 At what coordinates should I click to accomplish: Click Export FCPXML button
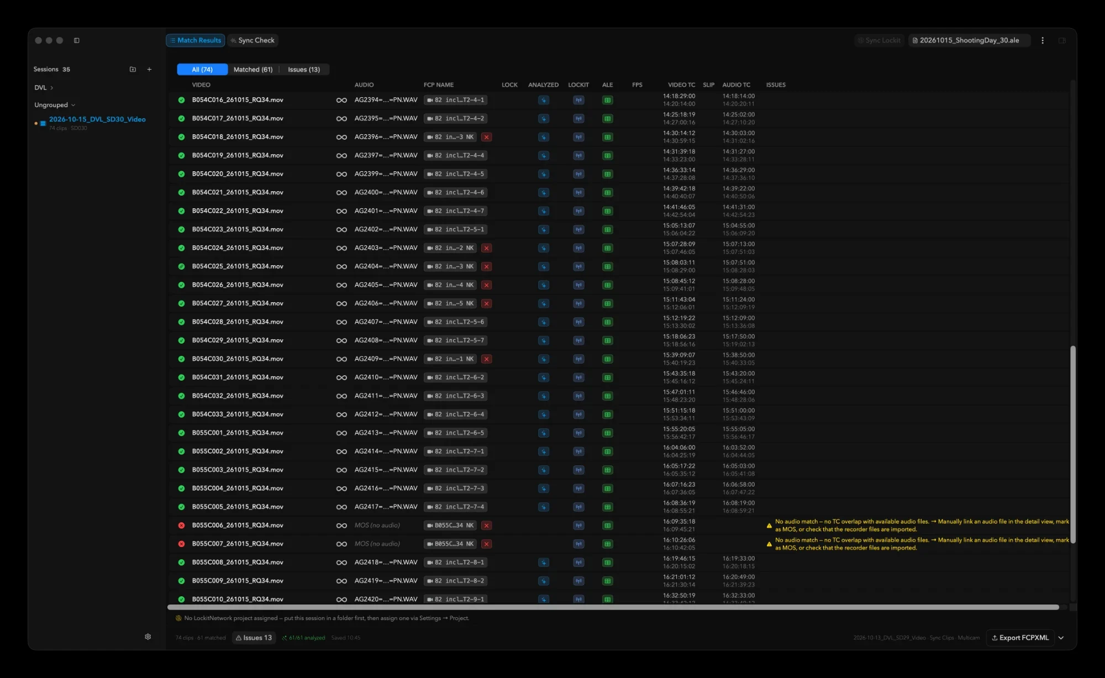pos(1020,638)
